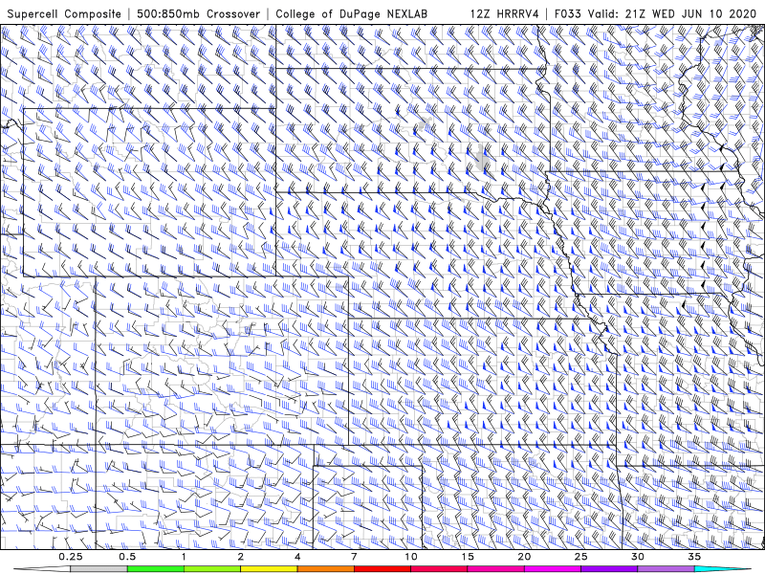Select the red color bar segment

[x=382, y=569]
